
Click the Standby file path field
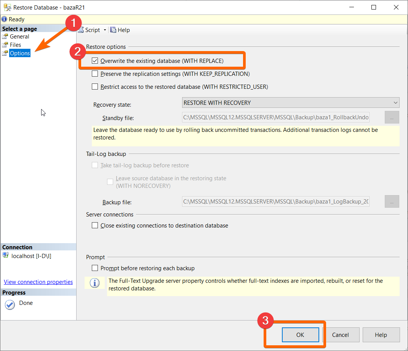275,117
